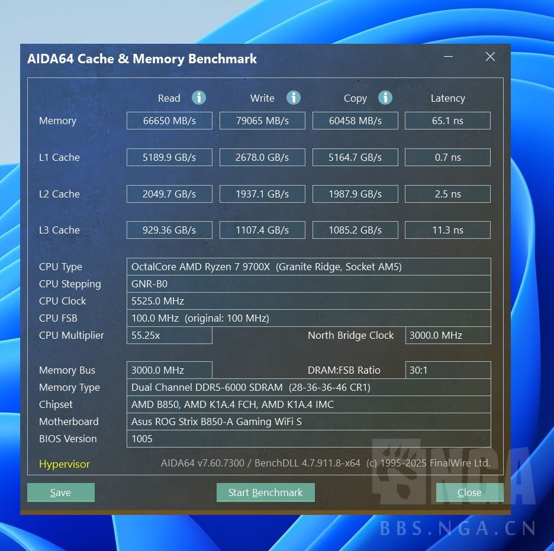Screen dimensions: 554x551
Task: Click the Write info icon
Action: (293, 98)
